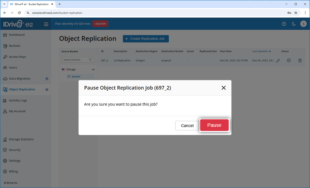Open Storage Statistics in sidebar
The image size is (310, 188).
(x=21, y=140)
